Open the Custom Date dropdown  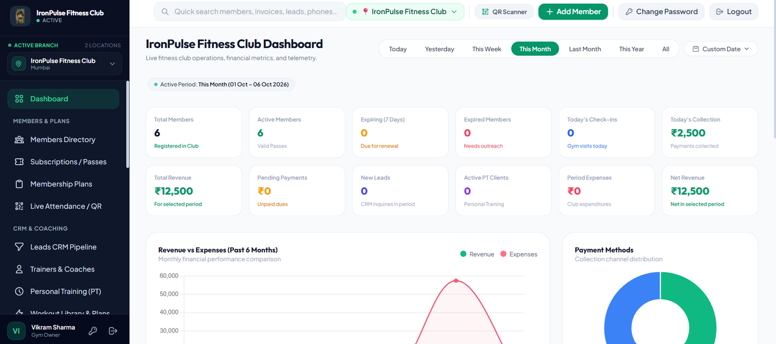click(721, 49)
